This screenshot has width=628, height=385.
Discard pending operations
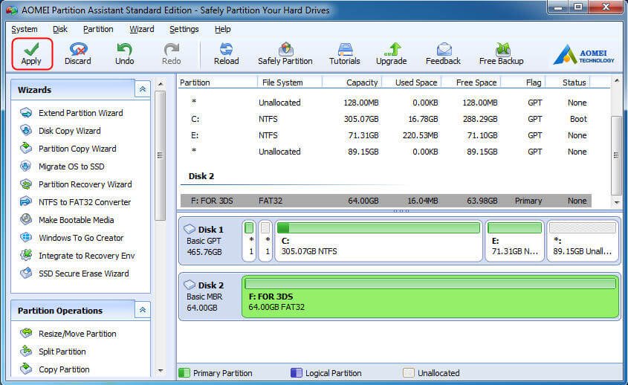(78, 54)
